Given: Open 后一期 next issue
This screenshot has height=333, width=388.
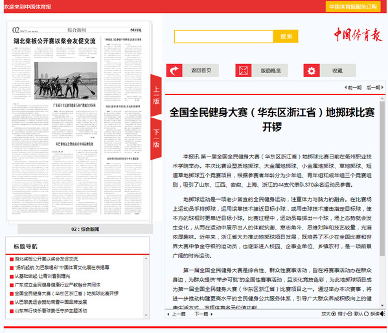Looking at the screenshot, I should [x=375, y=87].
